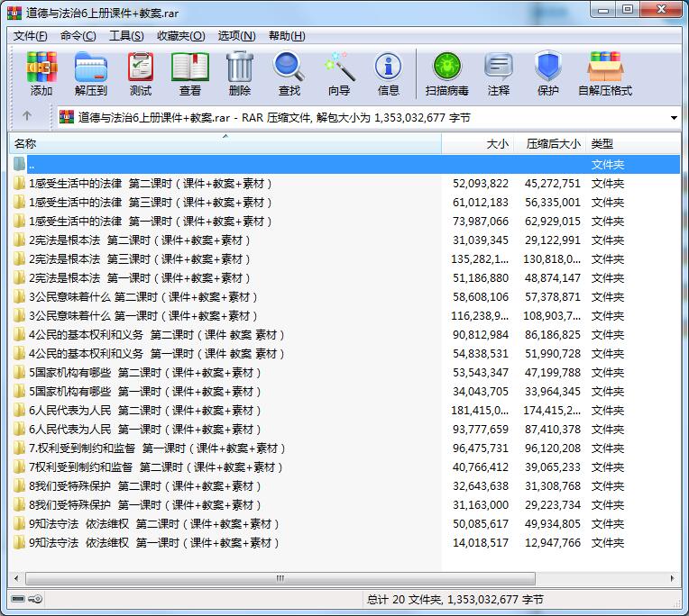689x616 pixels.
Task: Click the horizontal scrollbar right arrow
Action: click(x=672, y=578)
